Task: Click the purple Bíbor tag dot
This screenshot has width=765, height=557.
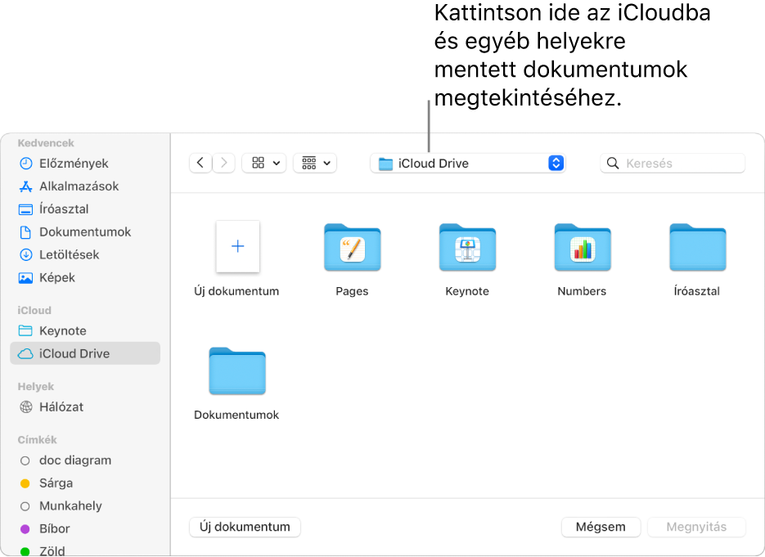Action: coord(25,528)
